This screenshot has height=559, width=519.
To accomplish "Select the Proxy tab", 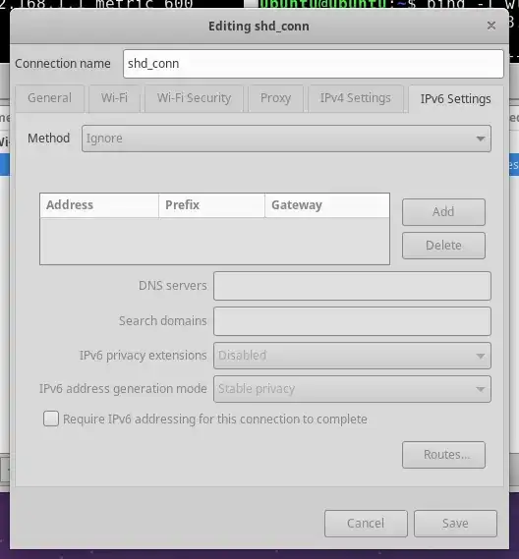I will click(x=276, y=98).
